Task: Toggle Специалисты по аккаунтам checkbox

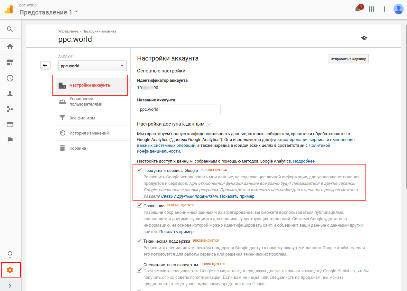Action: pyautogui.click(x=139, y=270)
